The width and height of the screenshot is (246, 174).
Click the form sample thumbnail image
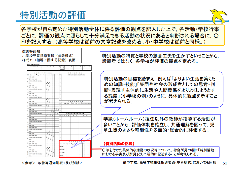(59, 111)
